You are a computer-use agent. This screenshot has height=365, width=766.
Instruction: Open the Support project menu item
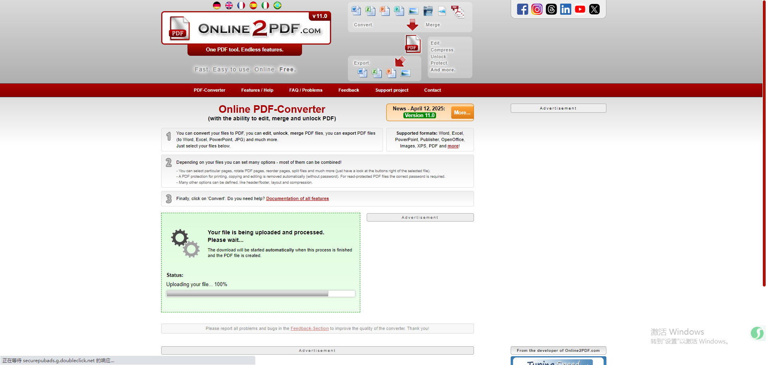[x=392, y=90]
